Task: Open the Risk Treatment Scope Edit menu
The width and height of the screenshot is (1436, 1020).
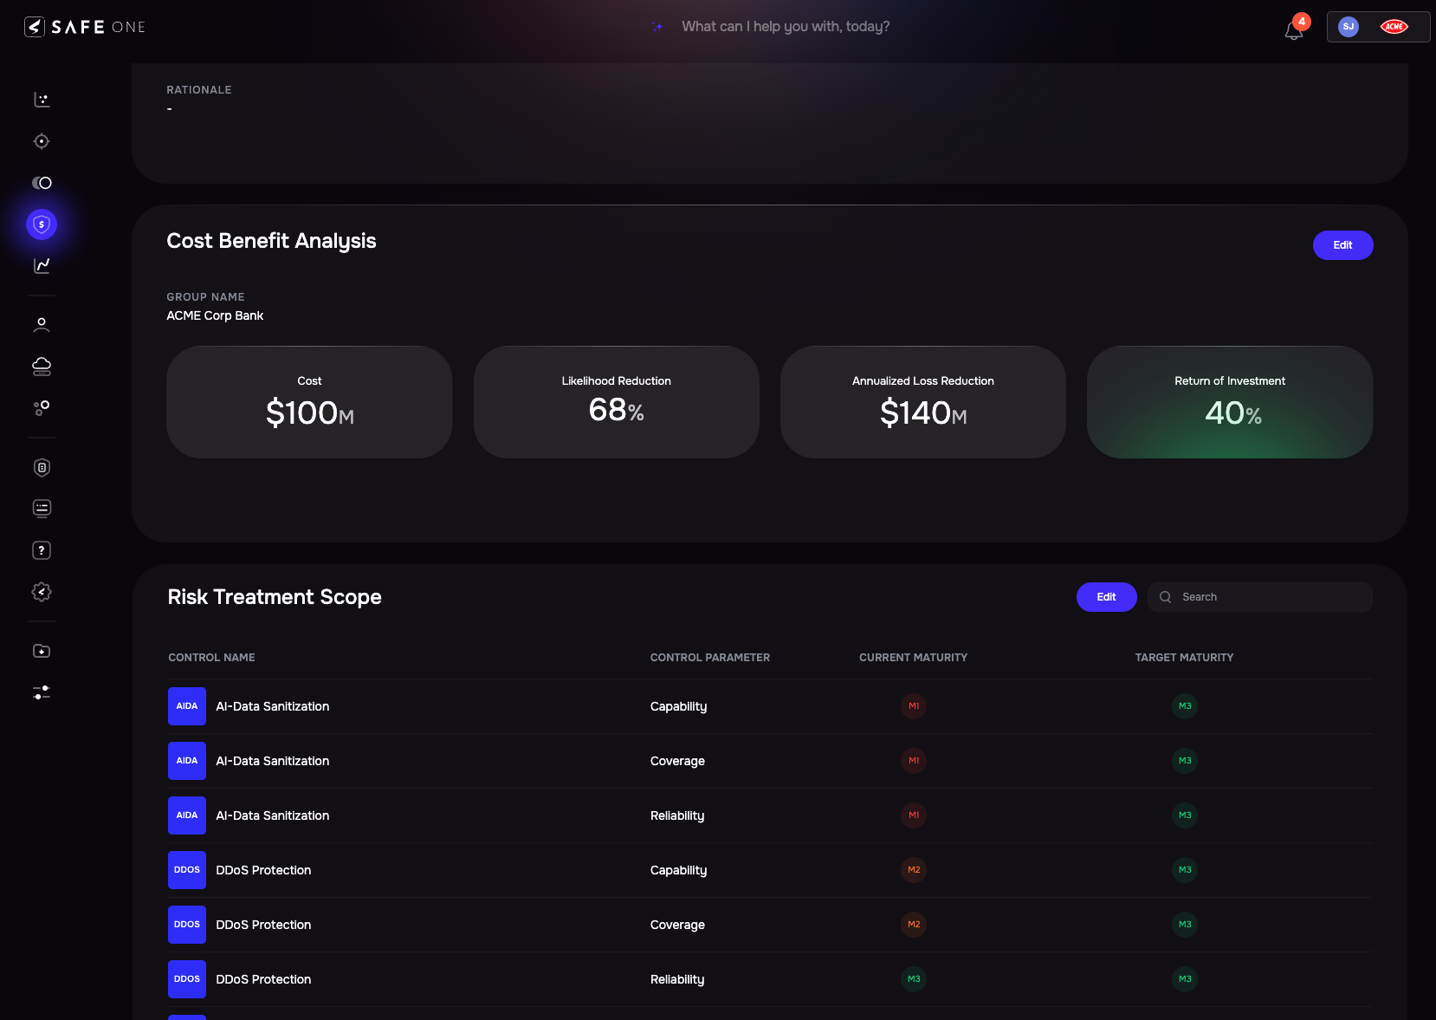Action: tap(1106, 597)
